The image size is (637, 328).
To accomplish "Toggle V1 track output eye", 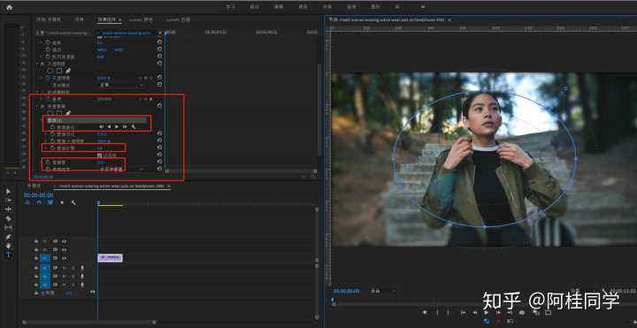I will [65, 258].
